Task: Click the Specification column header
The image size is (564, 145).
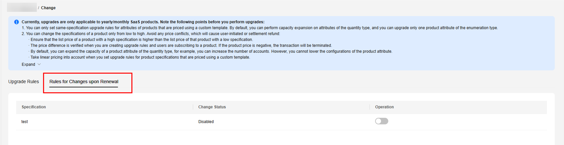Action: 34,107
